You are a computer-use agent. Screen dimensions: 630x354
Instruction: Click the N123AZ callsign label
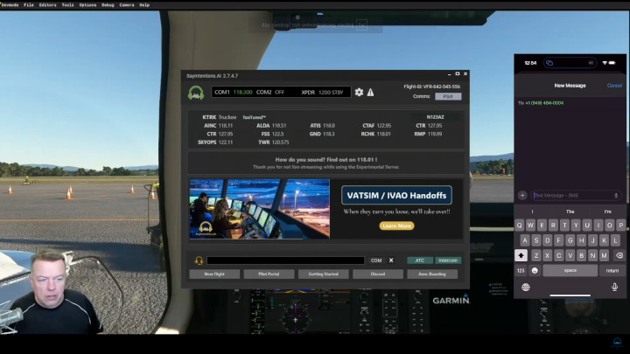[435, 117]
